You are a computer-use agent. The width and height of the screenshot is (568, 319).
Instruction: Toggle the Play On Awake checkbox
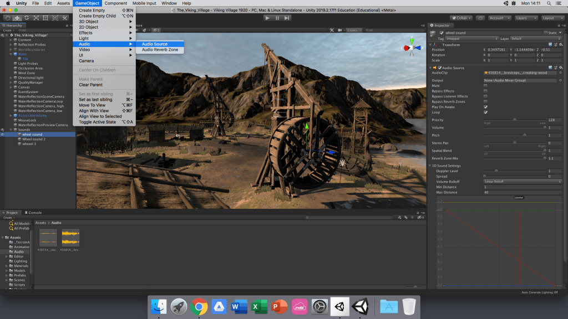[486, 107]
